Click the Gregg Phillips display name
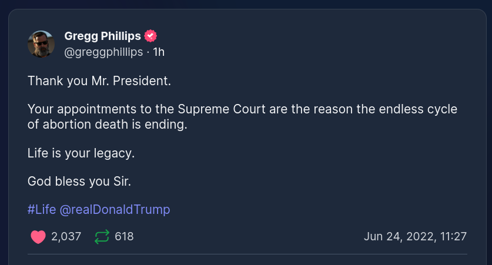Image resolution: width=492 pixels, height=265 pixels. 103,36
